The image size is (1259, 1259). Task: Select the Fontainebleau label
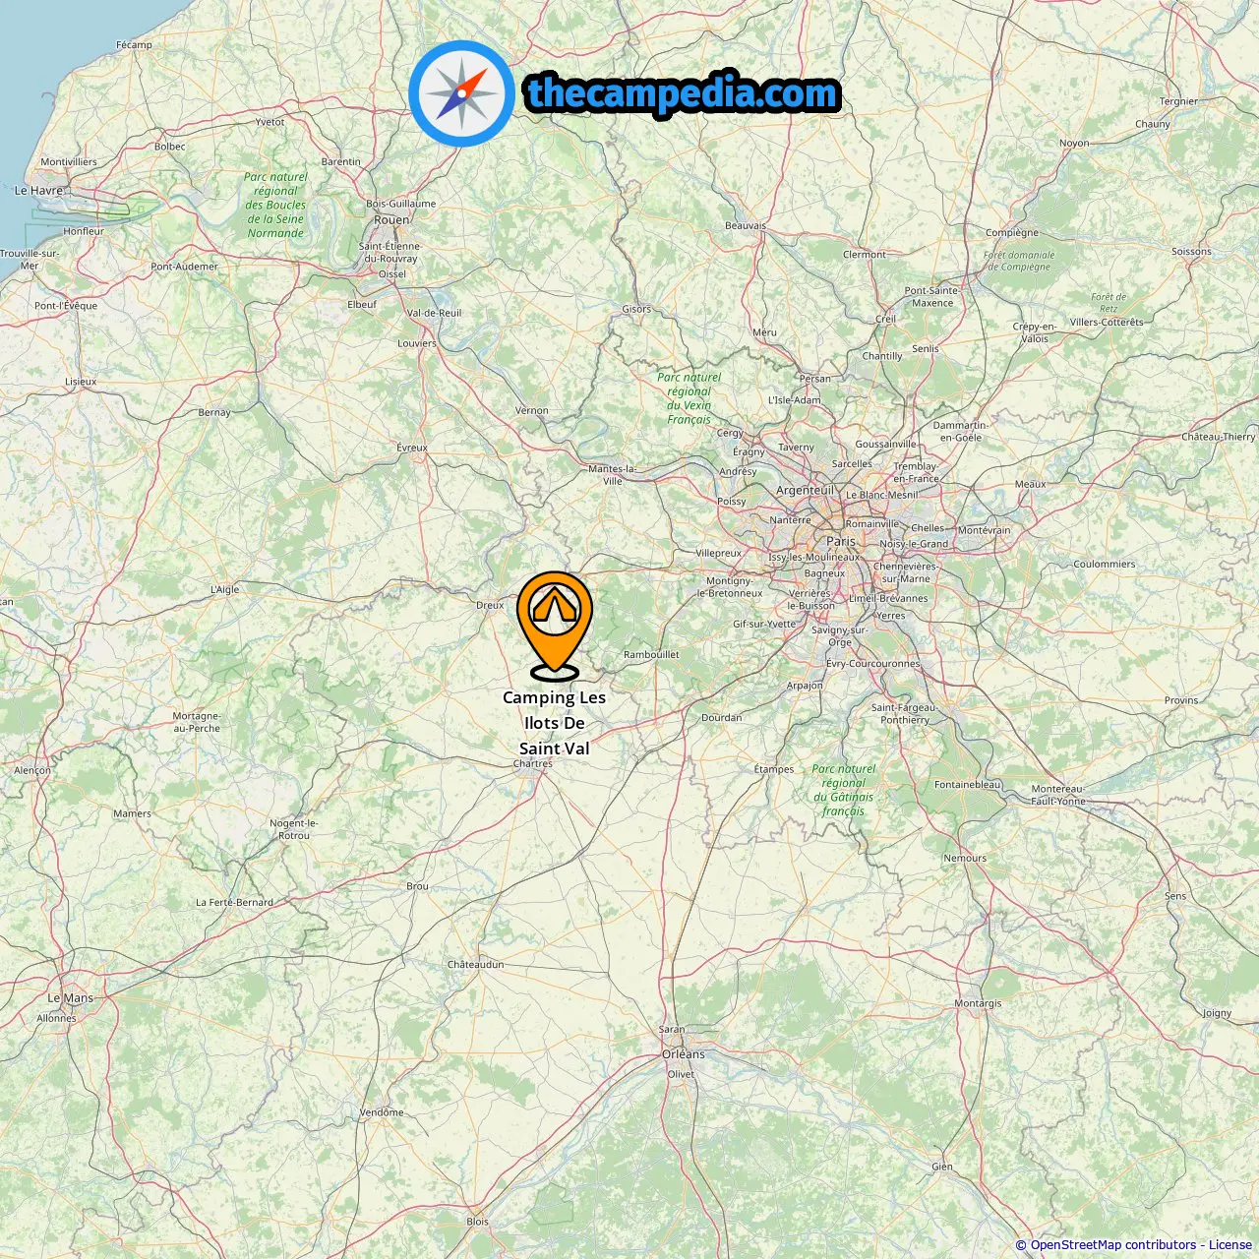968,785
